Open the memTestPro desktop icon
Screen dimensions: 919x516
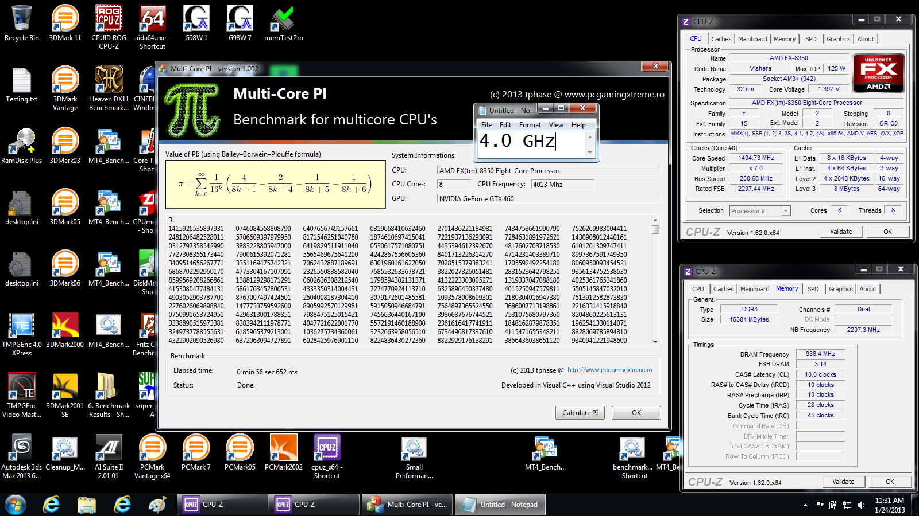[283, 19]
